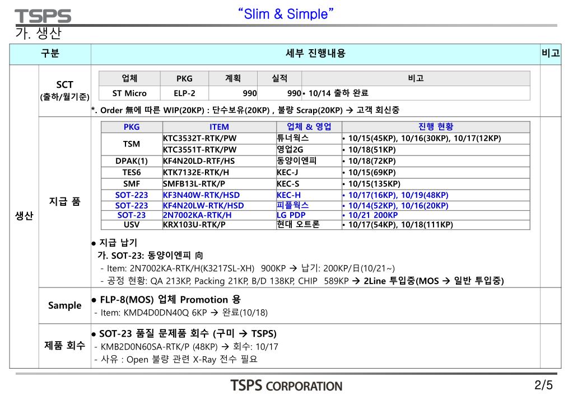Click the blue KEC-H vendor cell
The width and height of the screenshot is (573, 396).
pyautogui.click(x=309, y=195)
